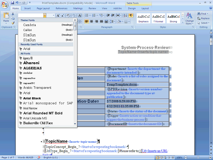
Task: Open the font size dropdown
Action: click(x=54, y=15)
